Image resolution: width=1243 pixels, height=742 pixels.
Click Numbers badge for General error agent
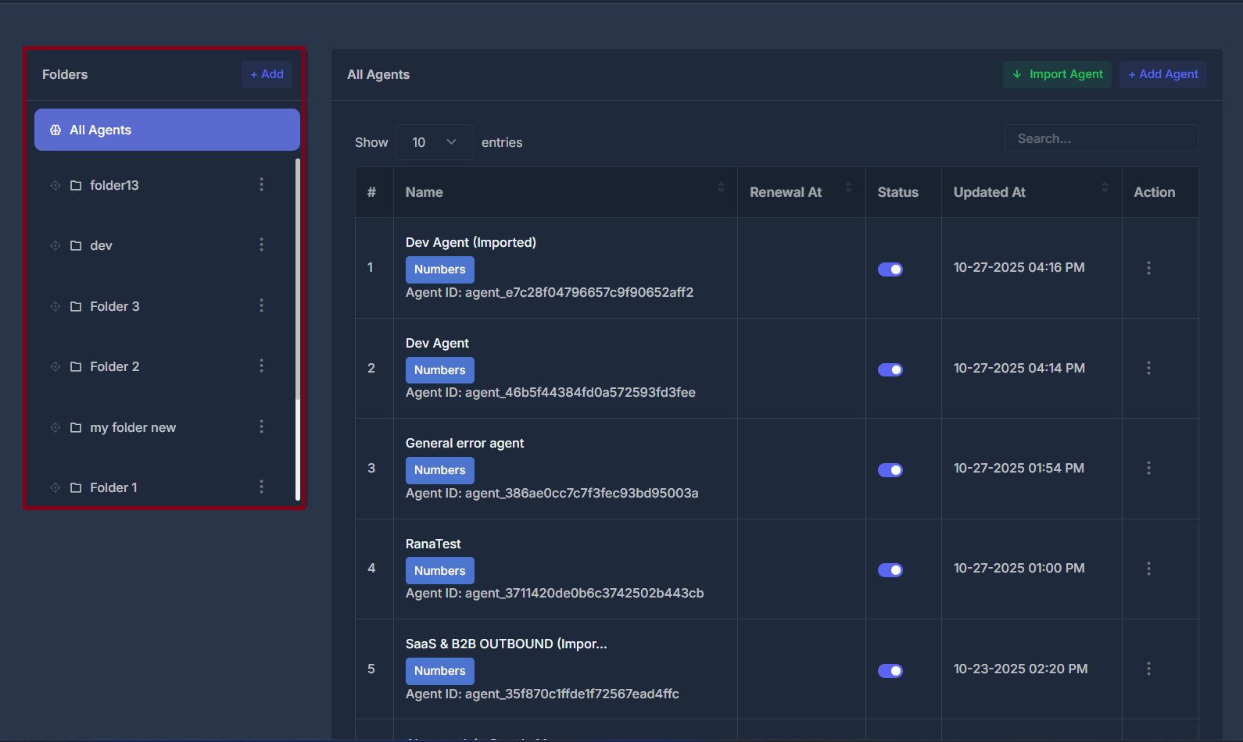click(439, 470)
